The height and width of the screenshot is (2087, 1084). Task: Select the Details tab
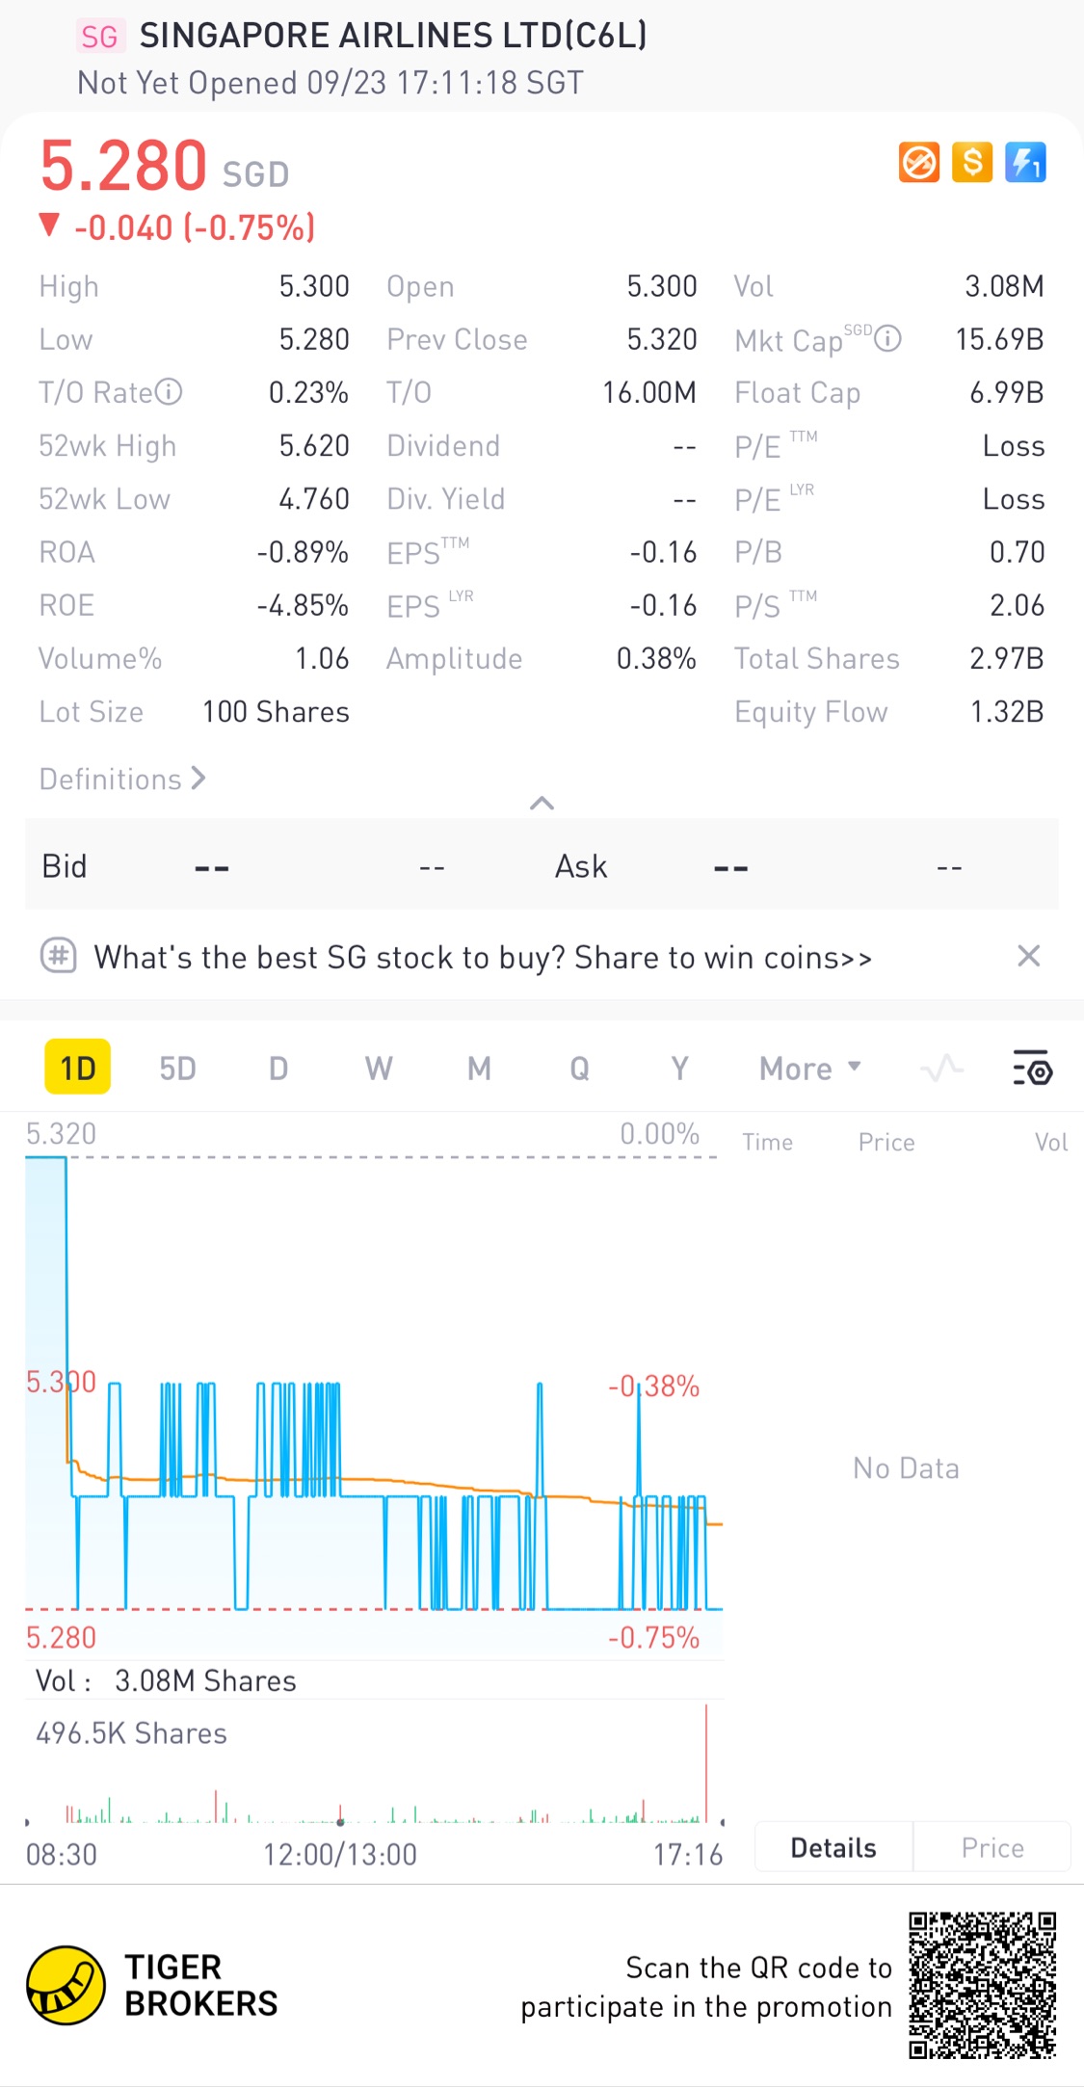tap(833, 1847)
